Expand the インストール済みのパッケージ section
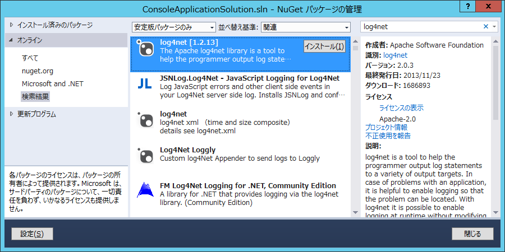The height and width of the screenshot is (252, 505). (x=12, y=25)
